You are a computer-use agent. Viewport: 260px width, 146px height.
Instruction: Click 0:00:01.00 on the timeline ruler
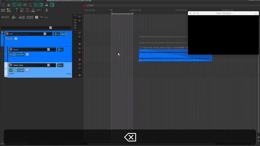136,10
